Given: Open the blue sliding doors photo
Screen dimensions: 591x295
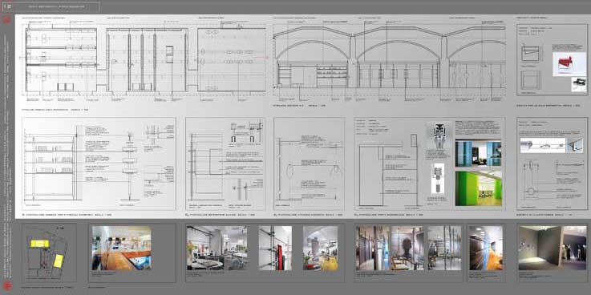Looking at the screenshot, I should [478, 153].
